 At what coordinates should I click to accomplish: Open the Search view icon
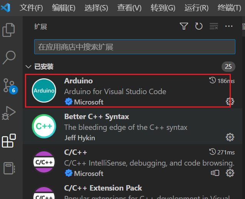(9, 57)
